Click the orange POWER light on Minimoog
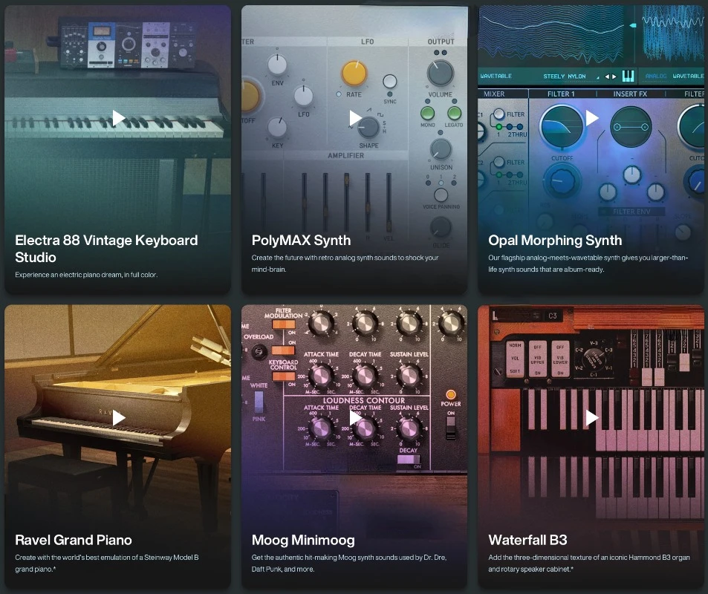Image resolution: width=708 pixels, height=594 pixels. pos(450,395)
